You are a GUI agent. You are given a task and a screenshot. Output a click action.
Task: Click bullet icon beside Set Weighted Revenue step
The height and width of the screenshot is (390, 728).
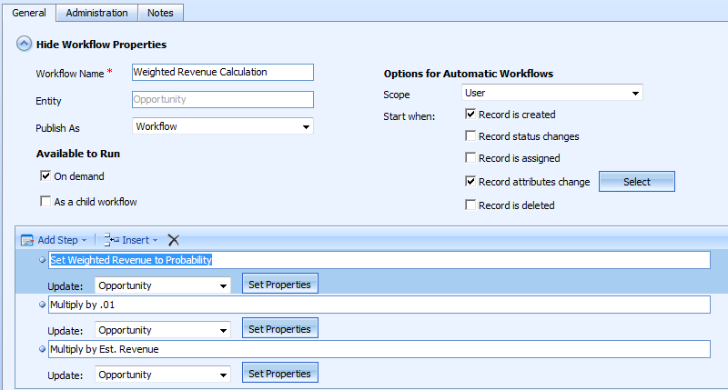(43, 259)
